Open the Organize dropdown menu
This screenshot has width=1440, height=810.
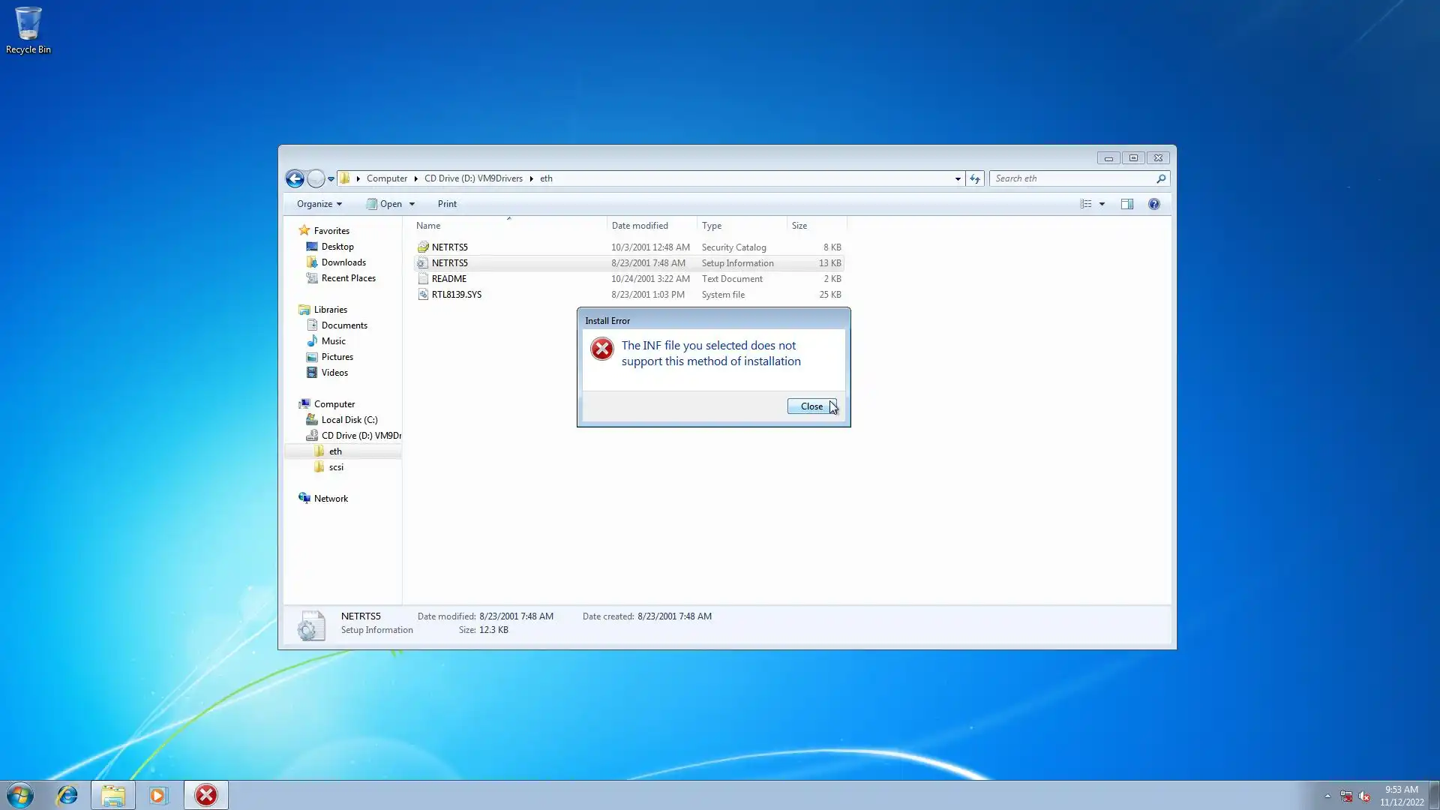click(319, 204)
